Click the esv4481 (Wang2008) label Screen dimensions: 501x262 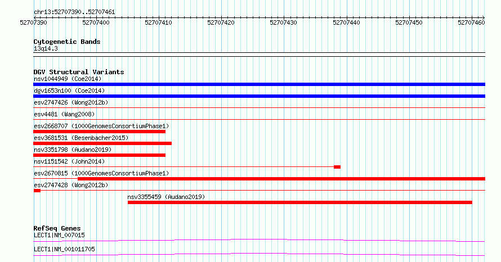click(x=64, y=114)
